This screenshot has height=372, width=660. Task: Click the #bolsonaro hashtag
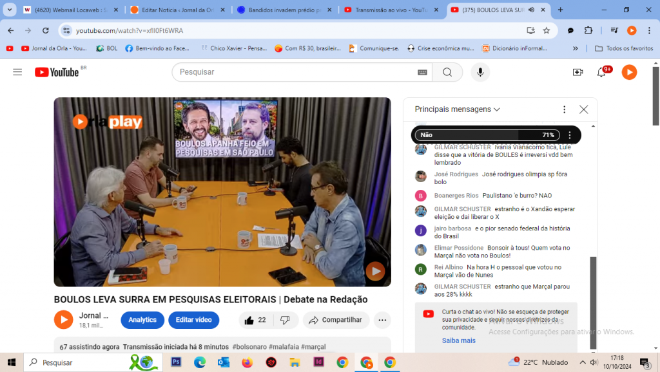(x=249, y=347)
